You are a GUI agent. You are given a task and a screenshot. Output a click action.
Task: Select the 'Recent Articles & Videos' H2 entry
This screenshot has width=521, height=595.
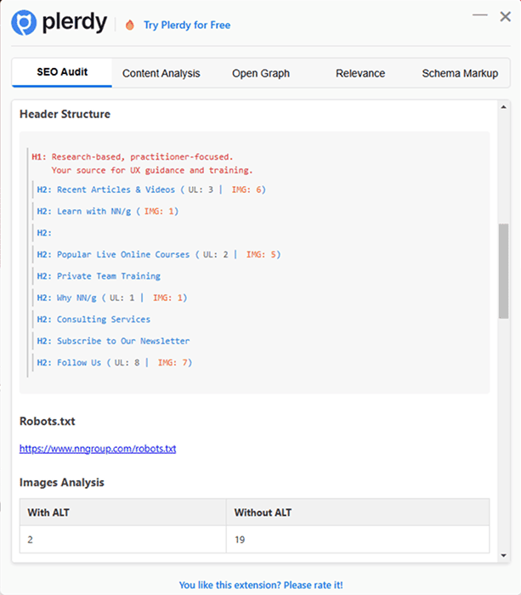[116, 190]
